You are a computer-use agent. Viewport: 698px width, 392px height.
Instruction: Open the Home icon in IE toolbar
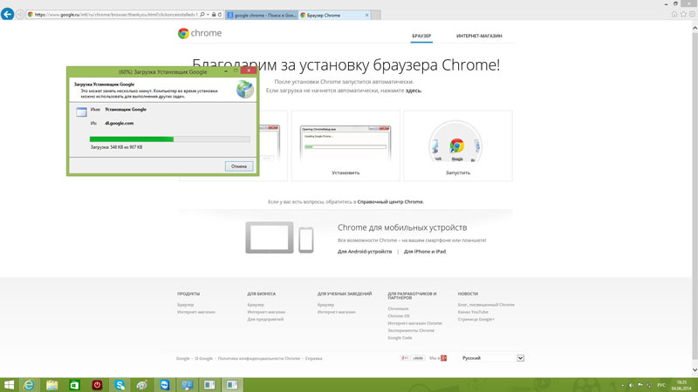pyautogui.click(x=674, y=14)
